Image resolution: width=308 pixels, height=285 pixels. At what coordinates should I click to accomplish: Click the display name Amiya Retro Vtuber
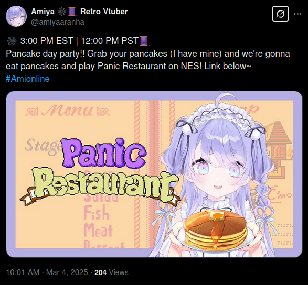tap(79, 12)
